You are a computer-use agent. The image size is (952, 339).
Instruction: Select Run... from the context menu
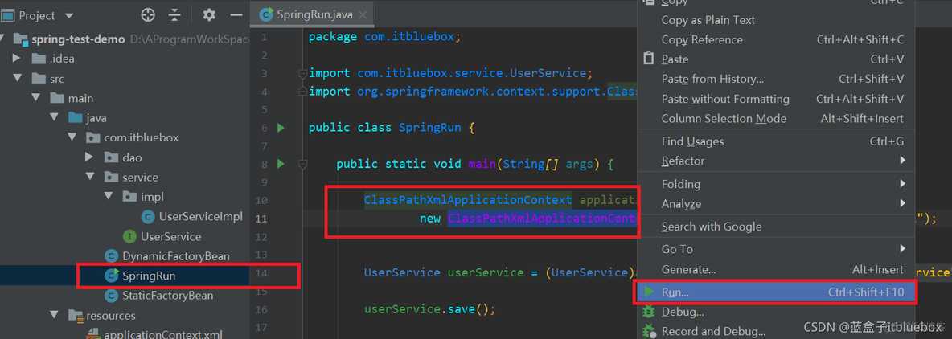(x=675, y=292)
